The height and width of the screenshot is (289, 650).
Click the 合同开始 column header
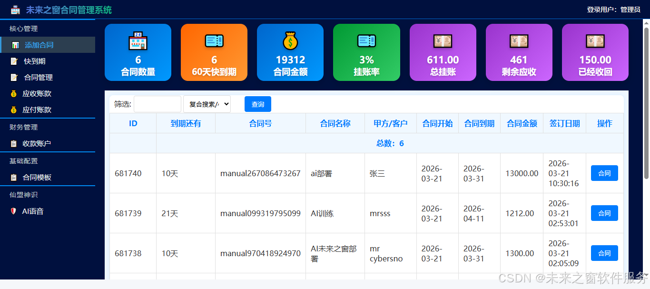(438, 123)
